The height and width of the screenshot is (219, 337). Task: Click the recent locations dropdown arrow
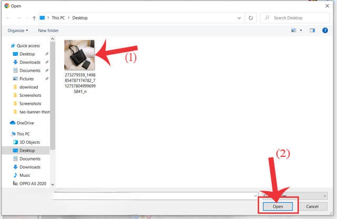pos(27,18)
